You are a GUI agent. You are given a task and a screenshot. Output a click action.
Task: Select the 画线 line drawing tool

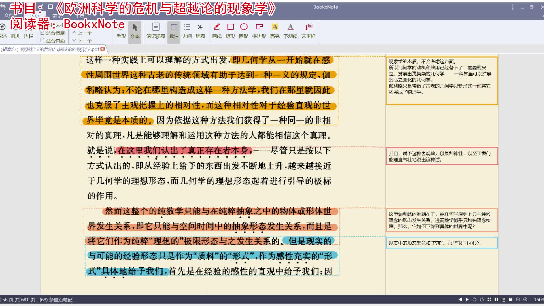pos(217,31)
